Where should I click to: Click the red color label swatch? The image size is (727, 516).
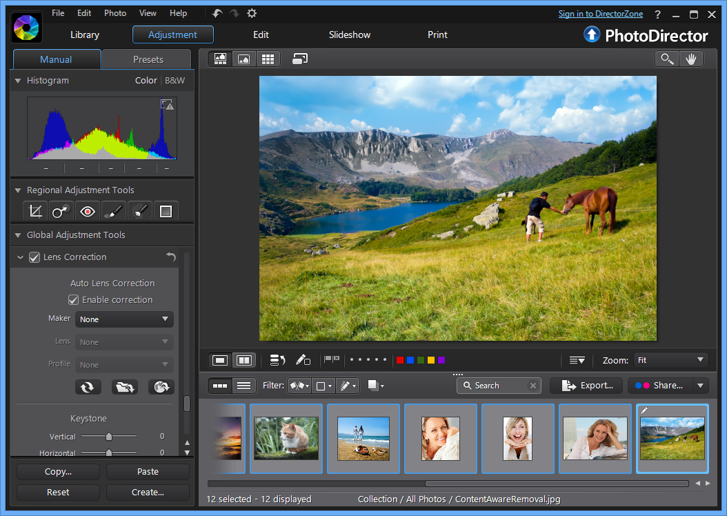pyautogui.click(x=400, y=360)
